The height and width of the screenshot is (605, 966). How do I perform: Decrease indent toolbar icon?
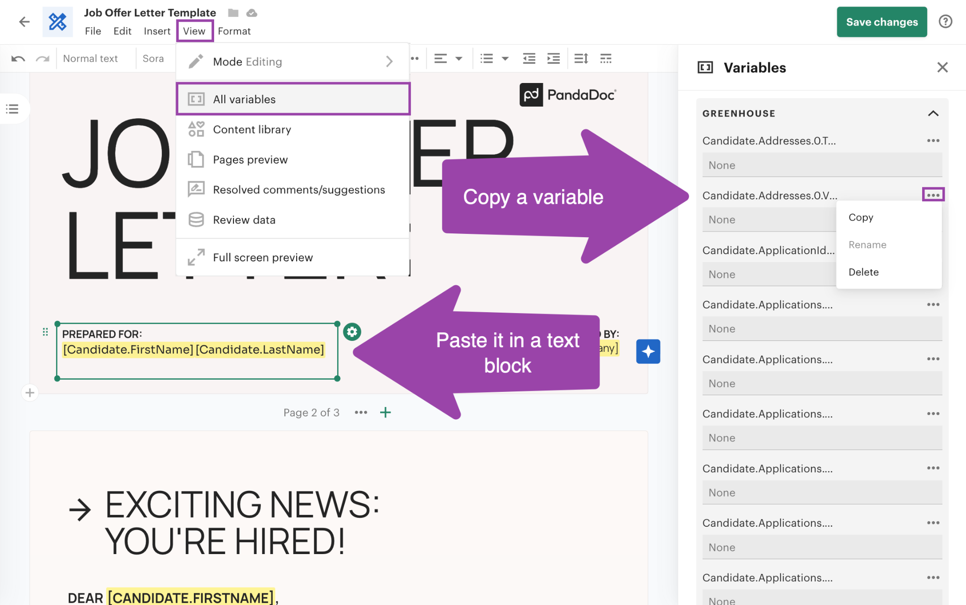529,58
